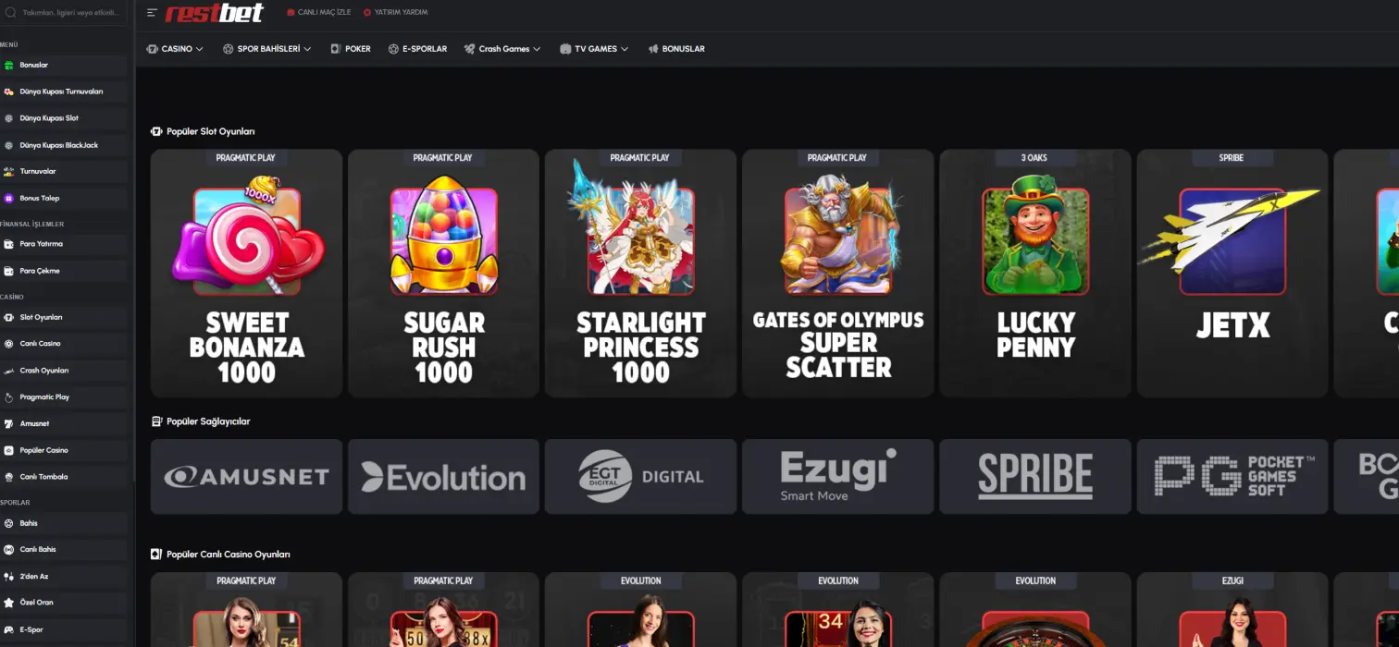The width and height of the screenshot is (1399, 647).
Task: Click Bonus Talep purple icon in sidebar
Action: click(x=9, y=199)
